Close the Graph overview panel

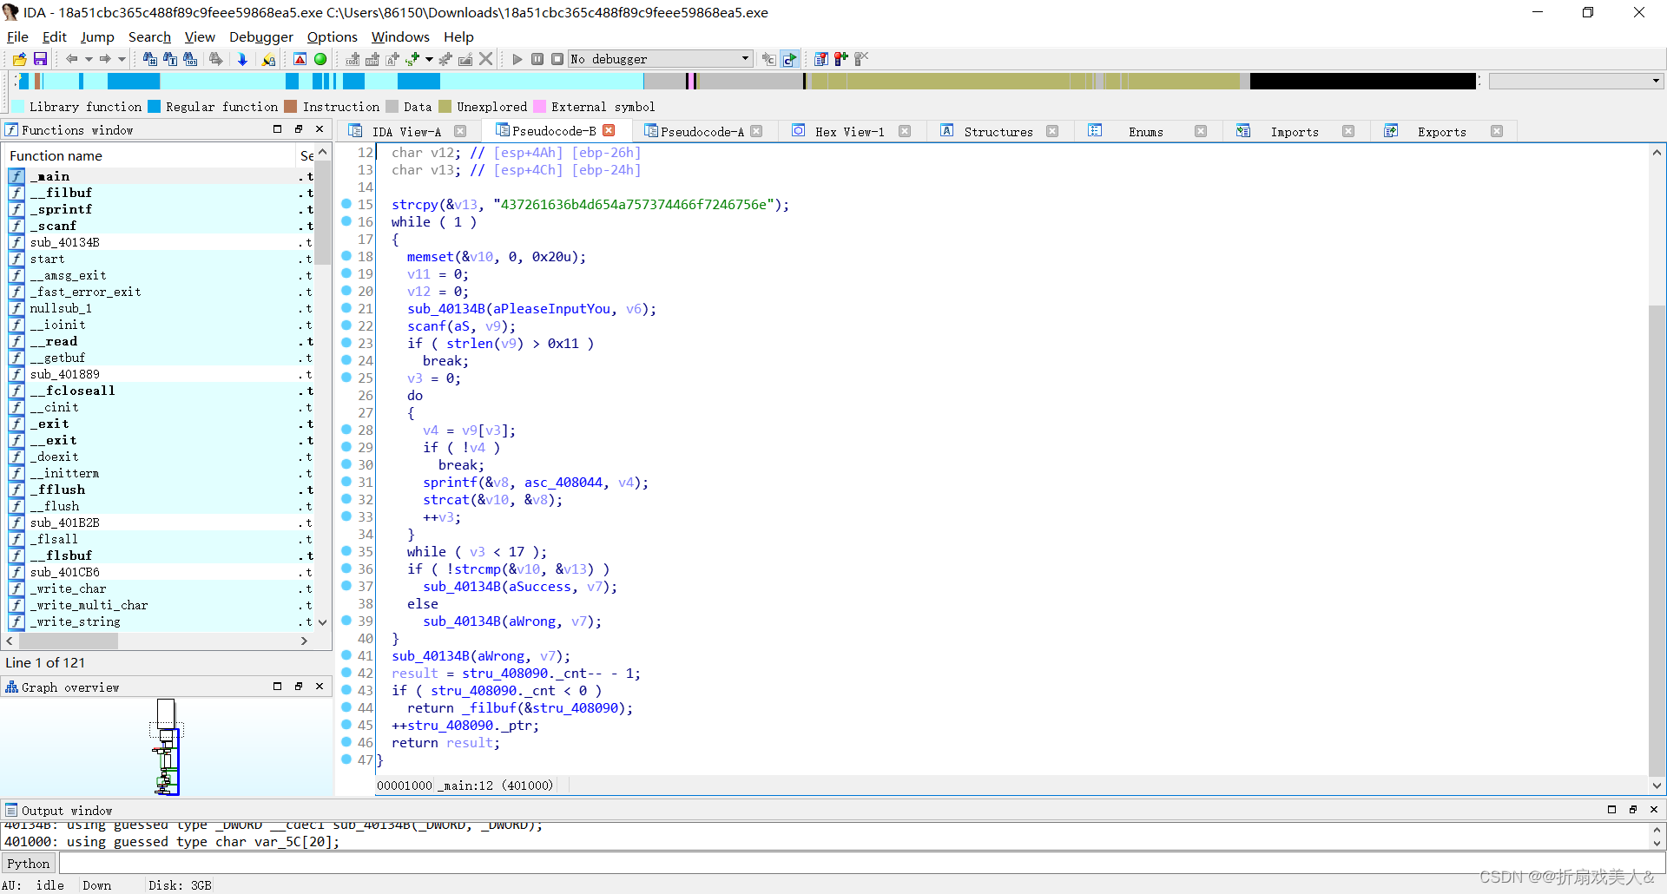[x=320, y=687]
